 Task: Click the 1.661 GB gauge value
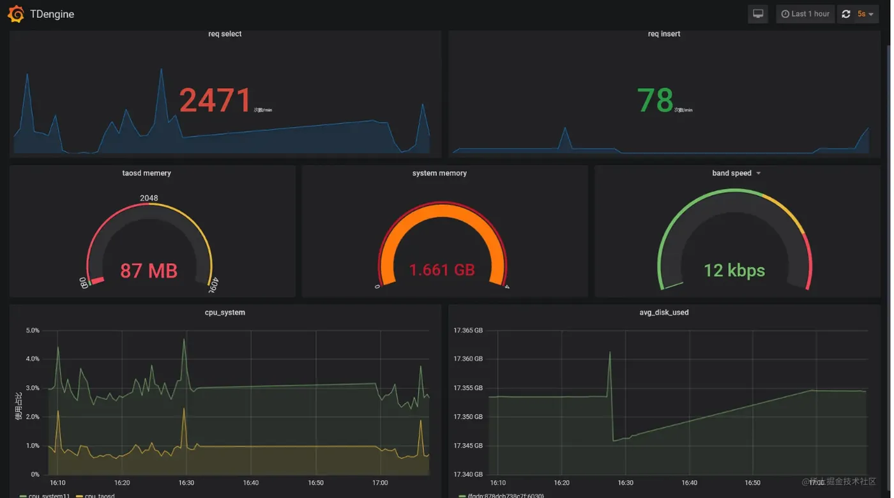click(442, 270)
